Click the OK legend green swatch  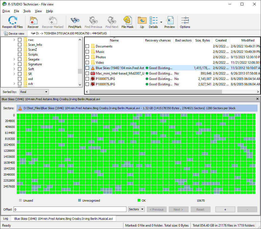click(x=139, y=200)
